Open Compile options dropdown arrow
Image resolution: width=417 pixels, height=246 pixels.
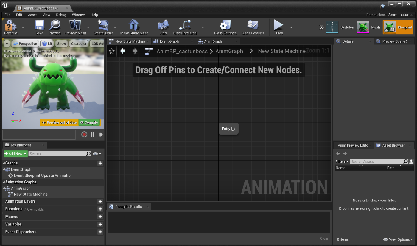pos(23,27)
